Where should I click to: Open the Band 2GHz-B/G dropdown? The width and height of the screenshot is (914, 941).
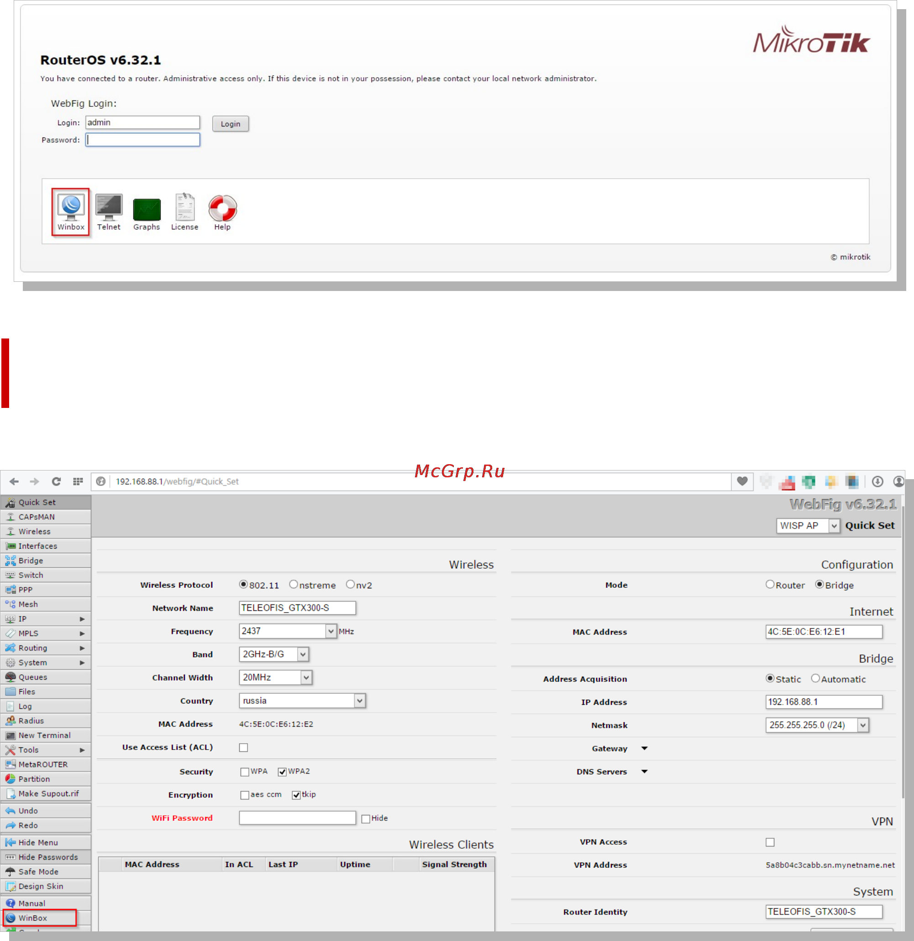pyautogui.click(x=273, y=654)
